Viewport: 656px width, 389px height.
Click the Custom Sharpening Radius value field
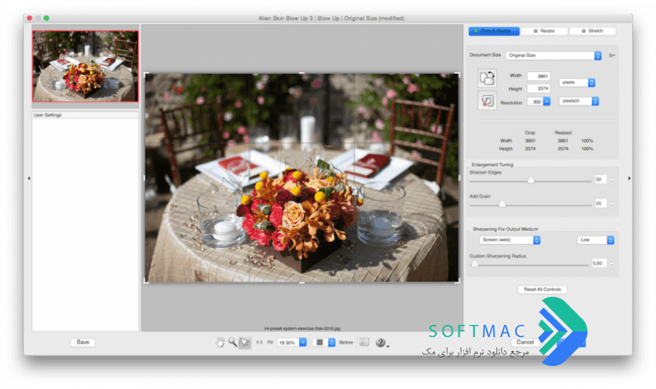click(599, 263)
